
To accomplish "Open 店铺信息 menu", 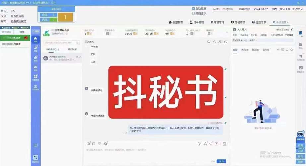I will pyautogui.click(x=238, y=22).
